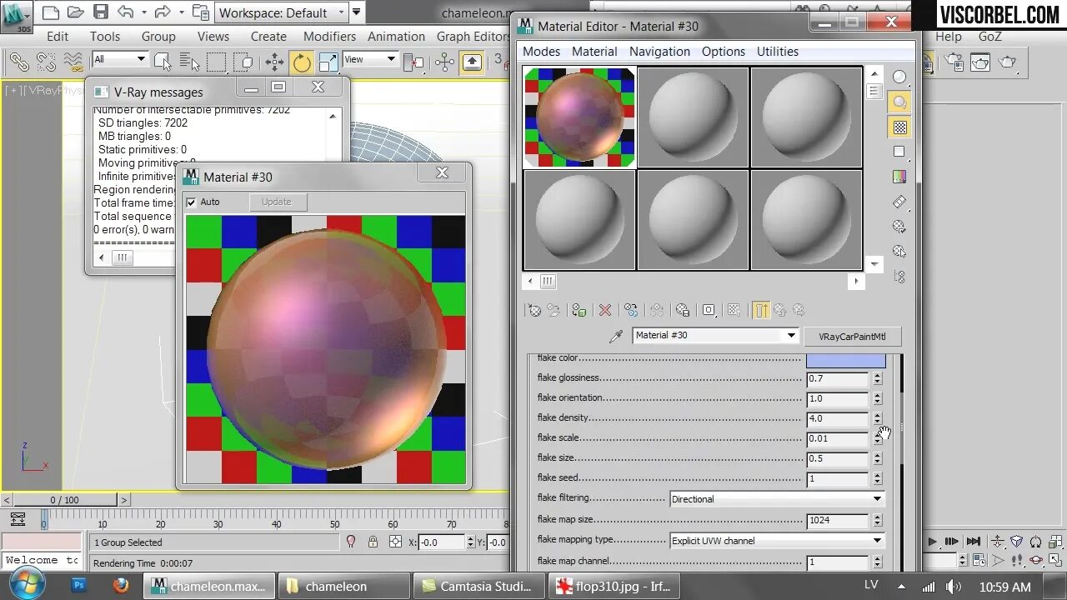Screen dimensions: 1067x600
Task: Click in the flake map size 1024 field
Action: coord(838,520)
